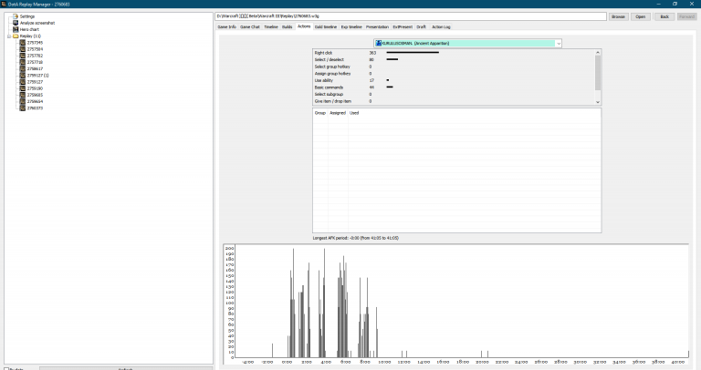Open the Settings item in sidebar tree
This screenshot has width=701, height=370.
pos(27,16)
